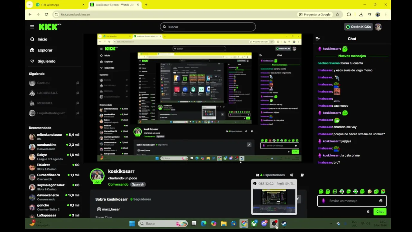
Task: Open Chrome downloads icon
Action: pos(361,15)
